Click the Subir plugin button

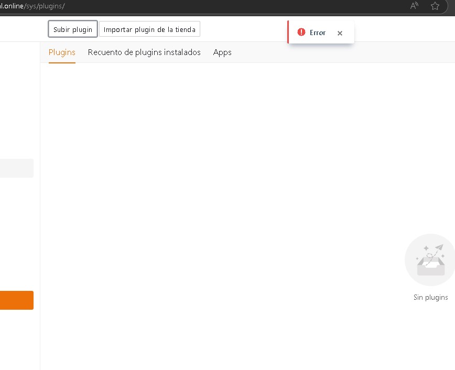point(72,29)
